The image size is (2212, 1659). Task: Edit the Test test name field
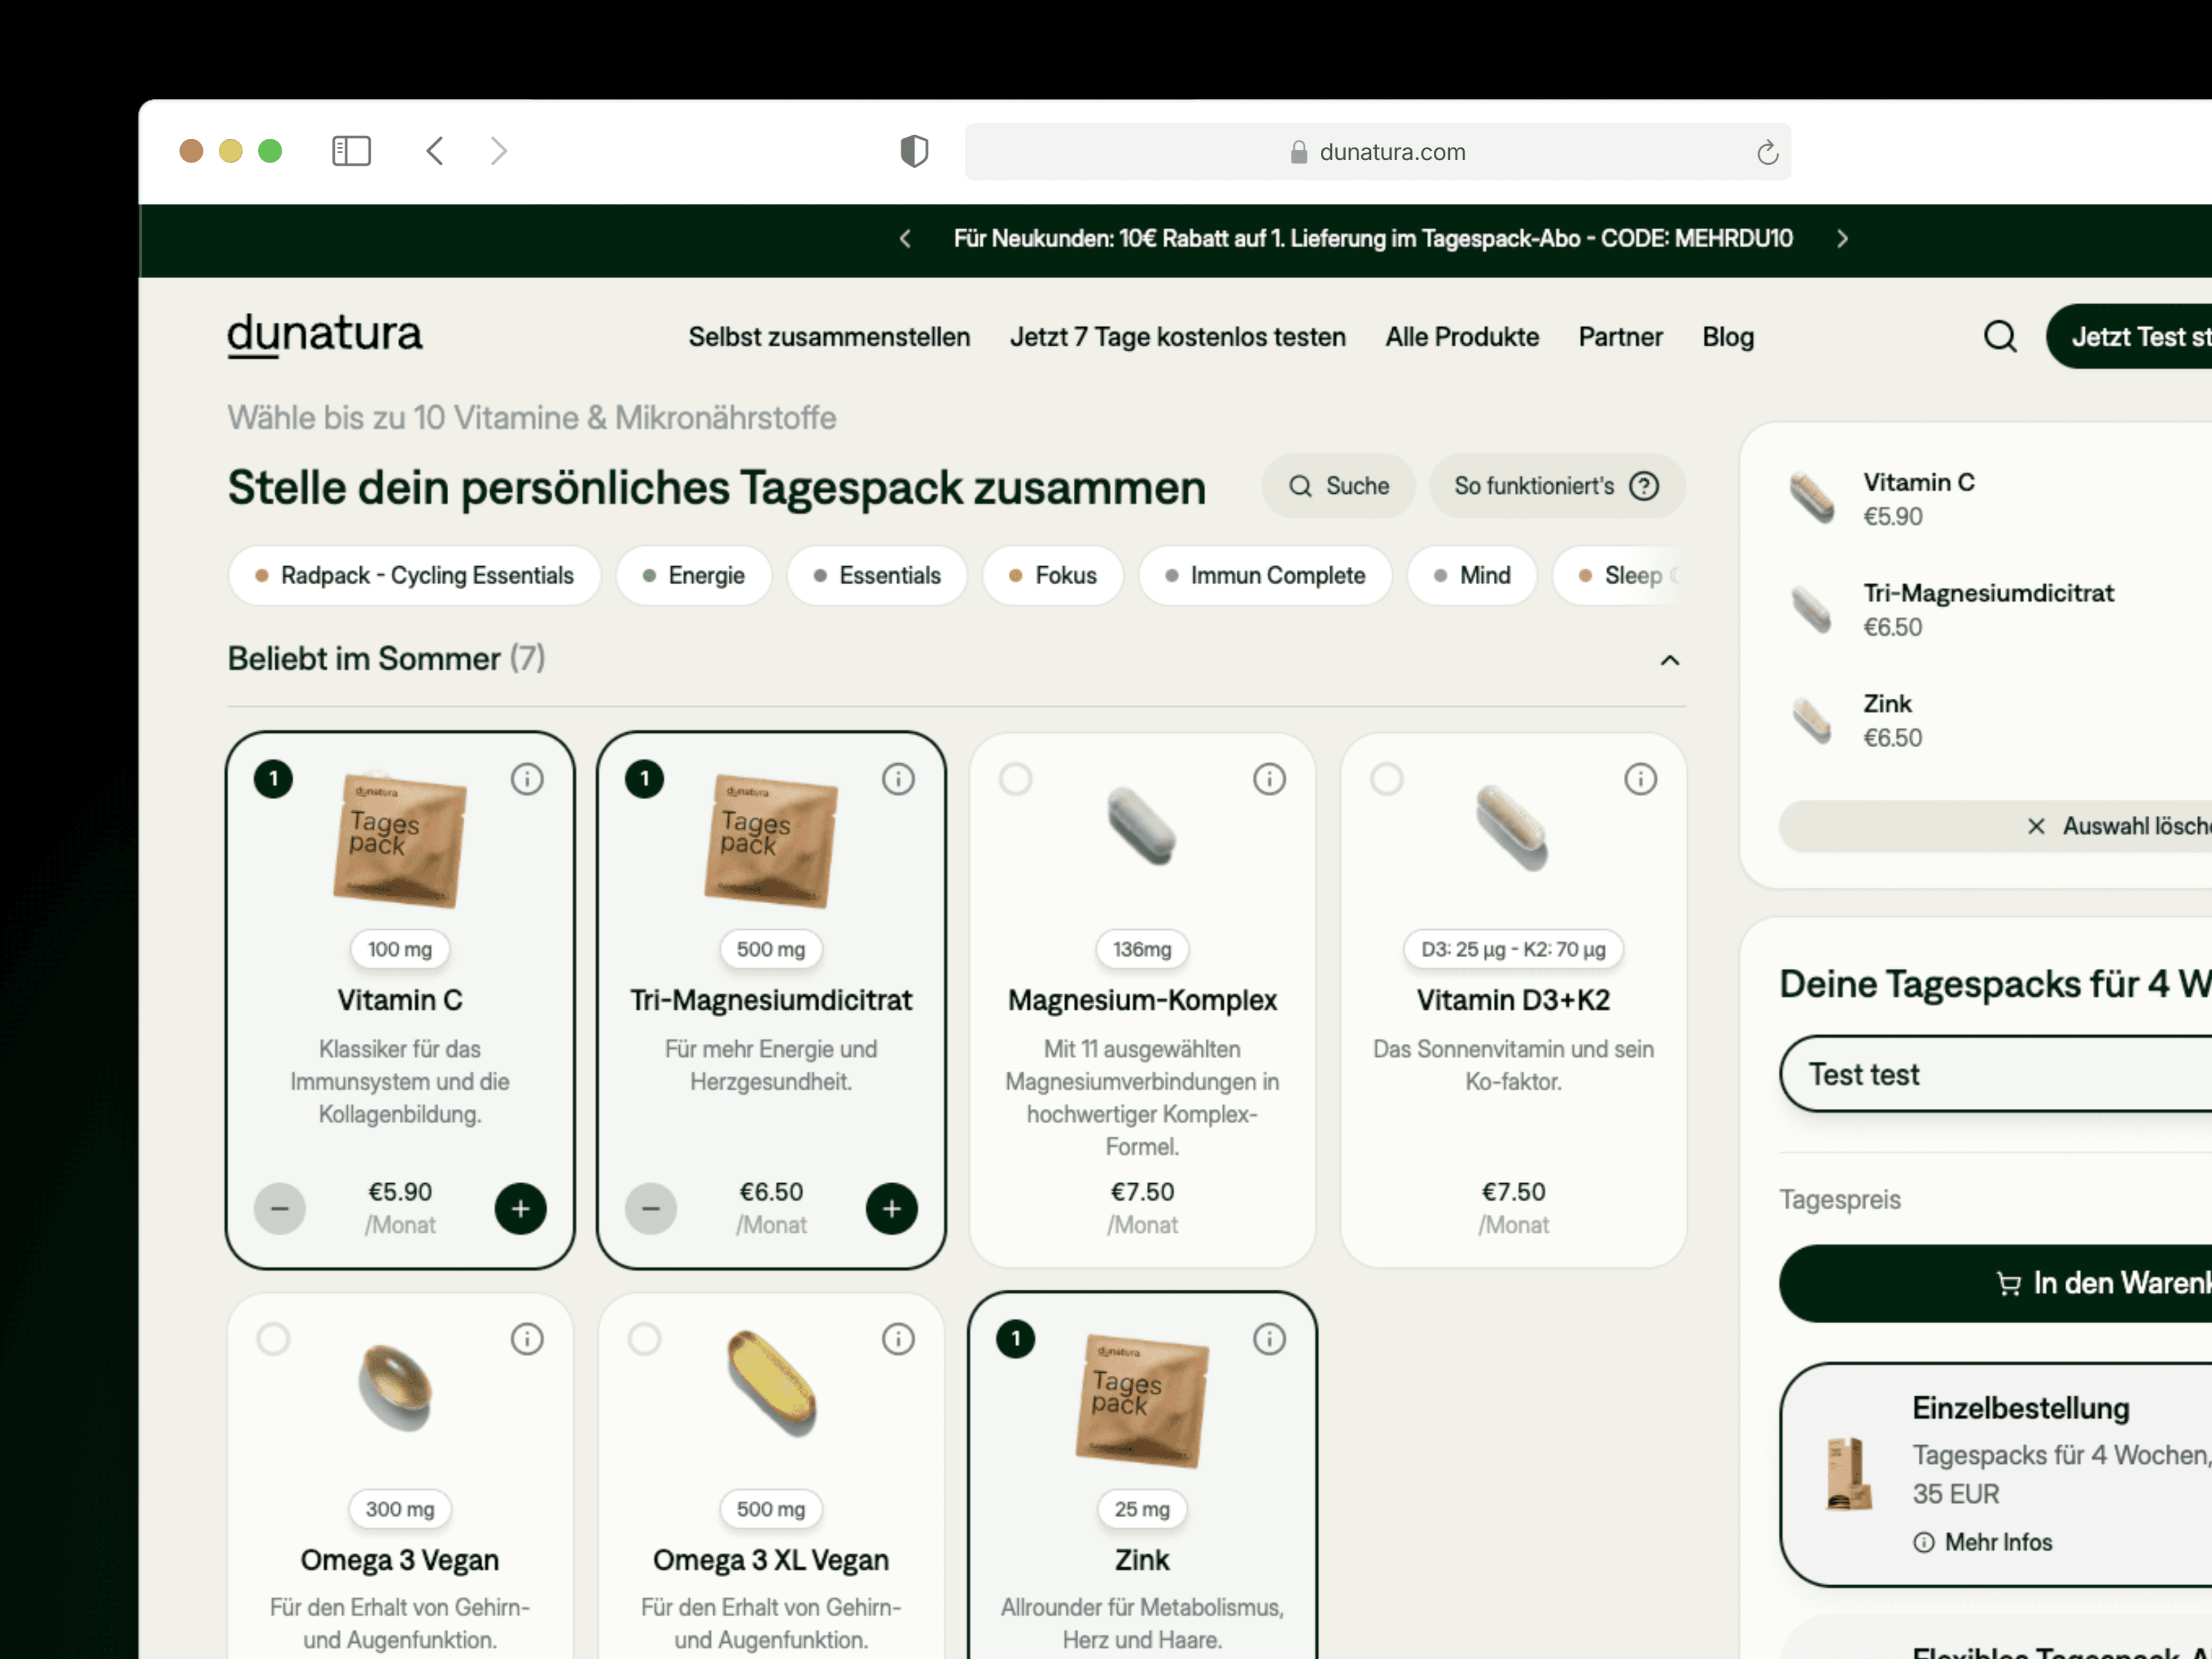[1996, 1074]
